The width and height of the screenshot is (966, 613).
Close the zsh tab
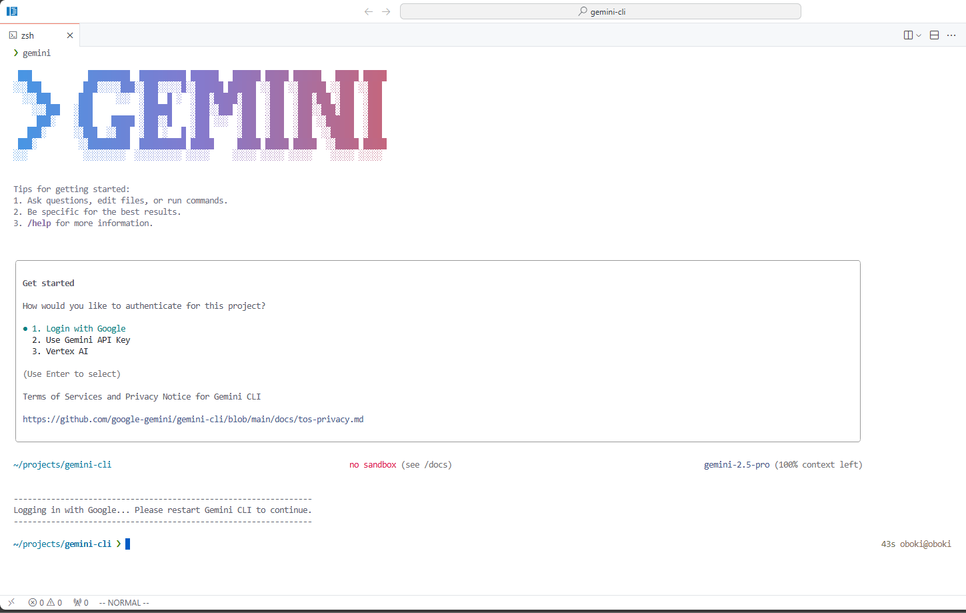pos(70,35)
